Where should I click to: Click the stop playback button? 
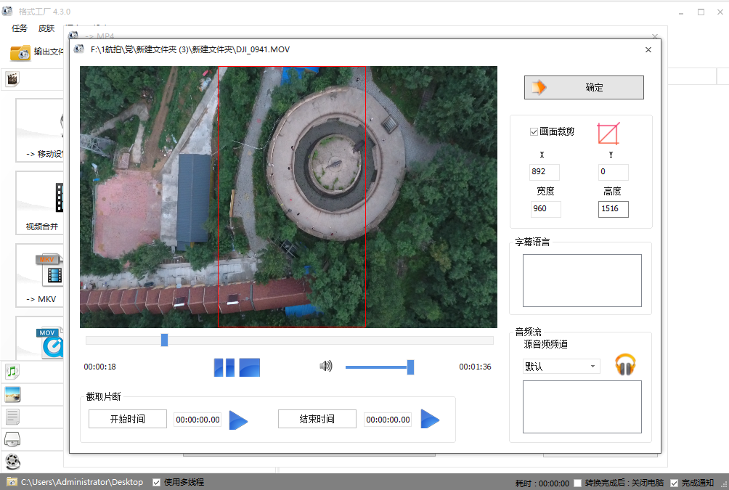click(249, 367)
